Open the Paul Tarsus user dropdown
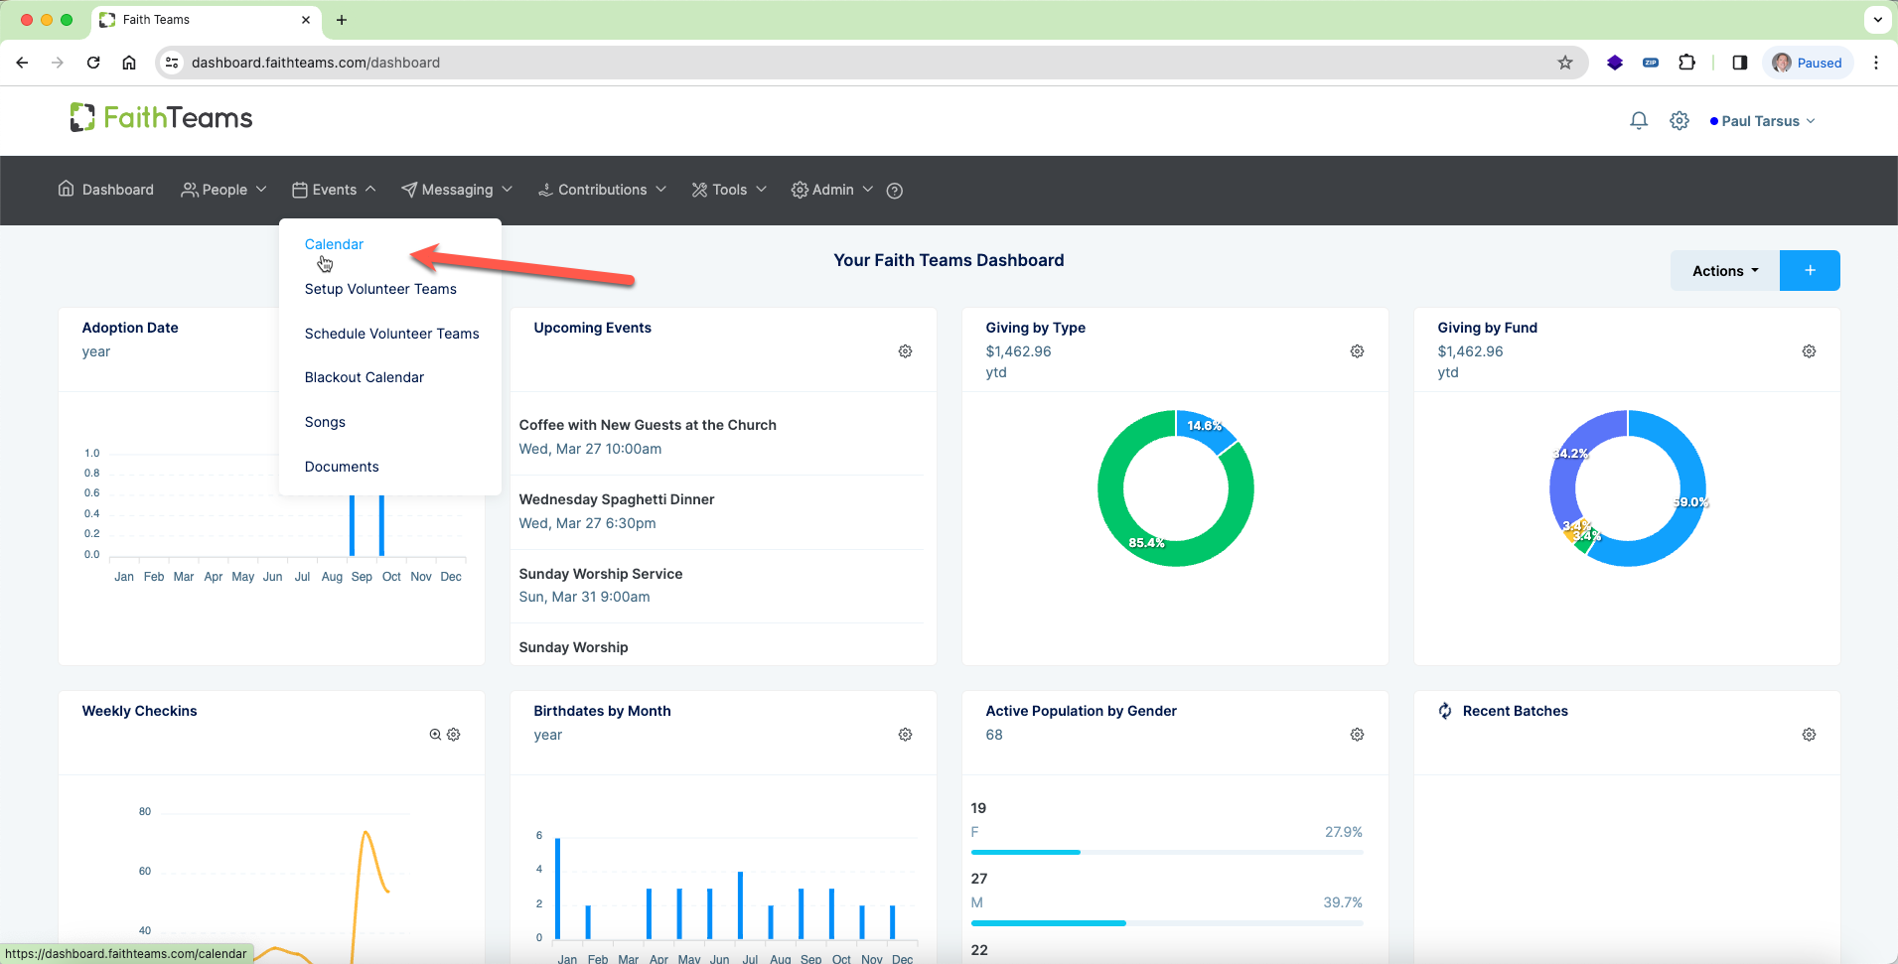The width and height of the screenshot is (1898, 964). pyautogui.click(x=1763, y=121)
